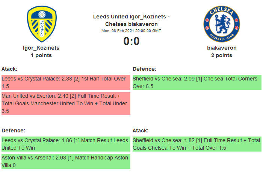Select the red Man United vs Everton bet
Screen dimensions: 263x173
[x=66, y=103]
